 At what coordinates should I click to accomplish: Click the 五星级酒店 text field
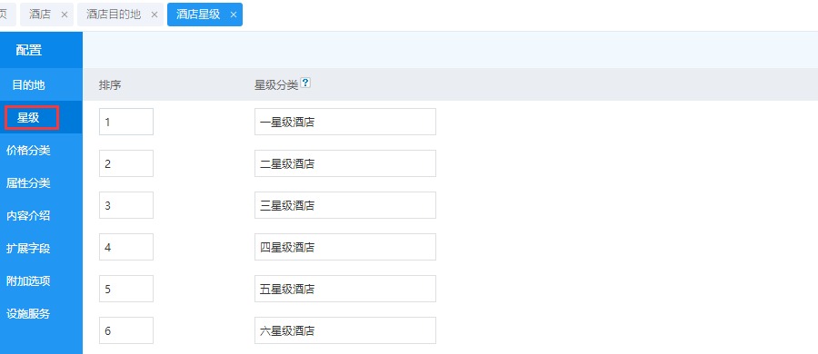[345, 289]
